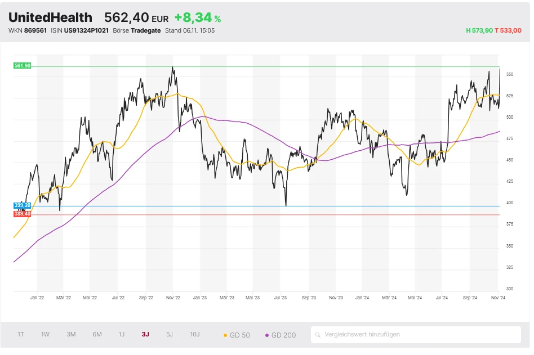Click the 389,40 red line label

click(x=23, y=214)
